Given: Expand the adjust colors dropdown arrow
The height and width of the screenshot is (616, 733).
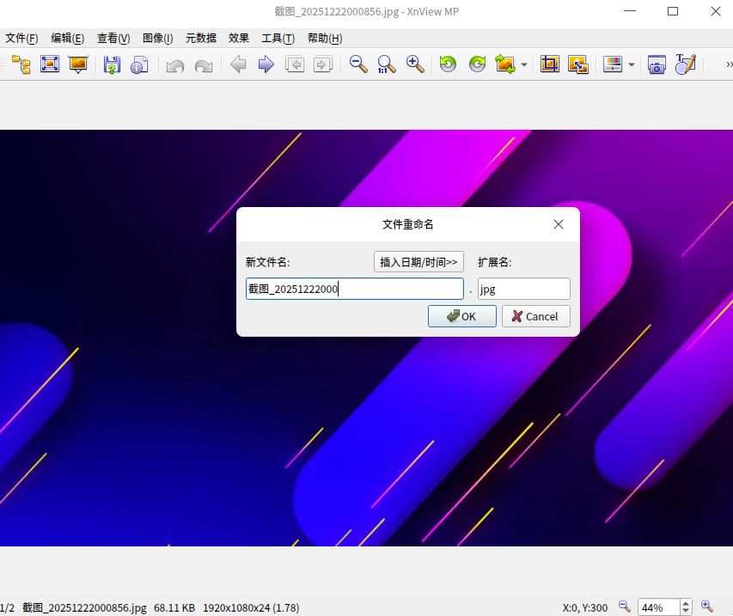Looking at the screenshot, I should pyautogui.click(x=632, y=65).
